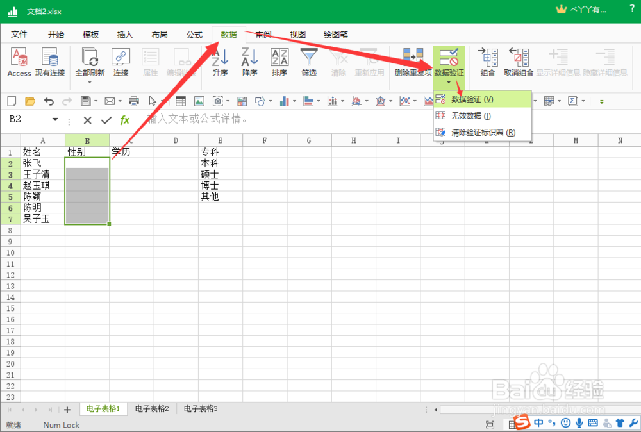Insert a table using the table icon

(180, 101)
